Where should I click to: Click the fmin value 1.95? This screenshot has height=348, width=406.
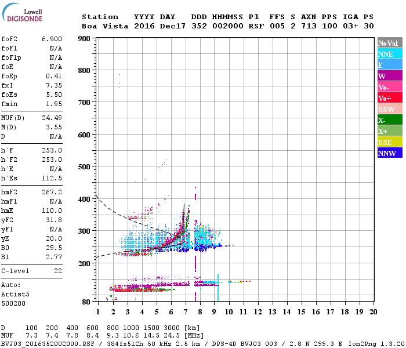pyautogui.click(x=54, y=104)
